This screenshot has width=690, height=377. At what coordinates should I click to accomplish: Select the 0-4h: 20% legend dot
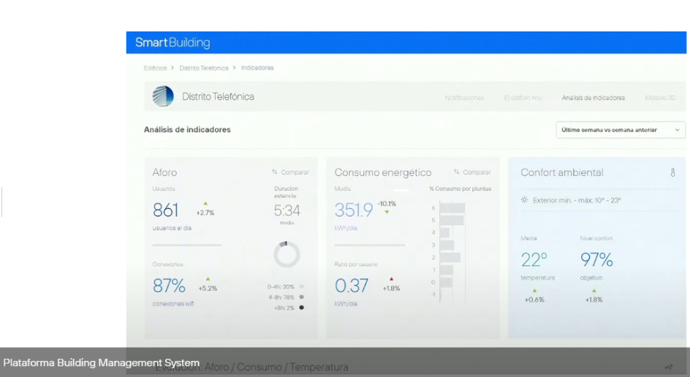[x=301, y=286]
